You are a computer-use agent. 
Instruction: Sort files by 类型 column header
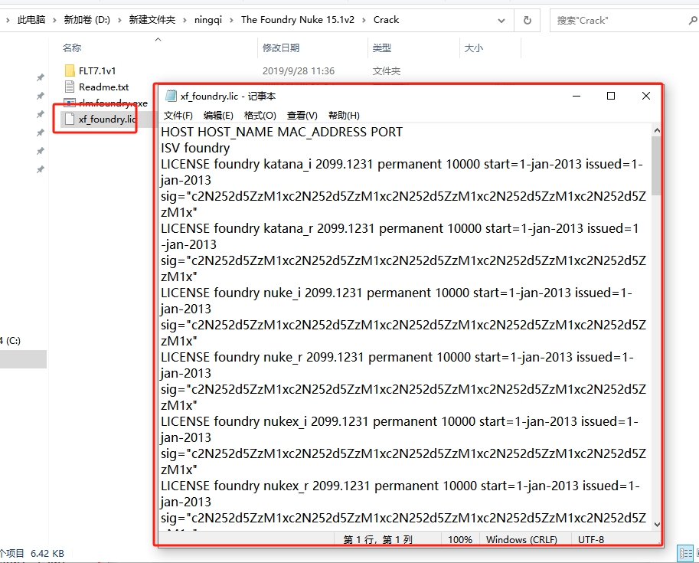[x=382, y=47]
